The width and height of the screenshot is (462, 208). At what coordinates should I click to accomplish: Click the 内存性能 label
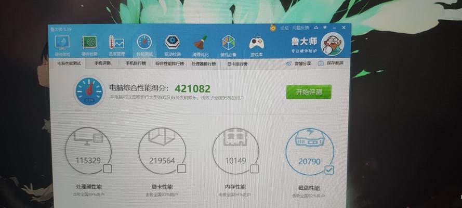tap(235, 187)
